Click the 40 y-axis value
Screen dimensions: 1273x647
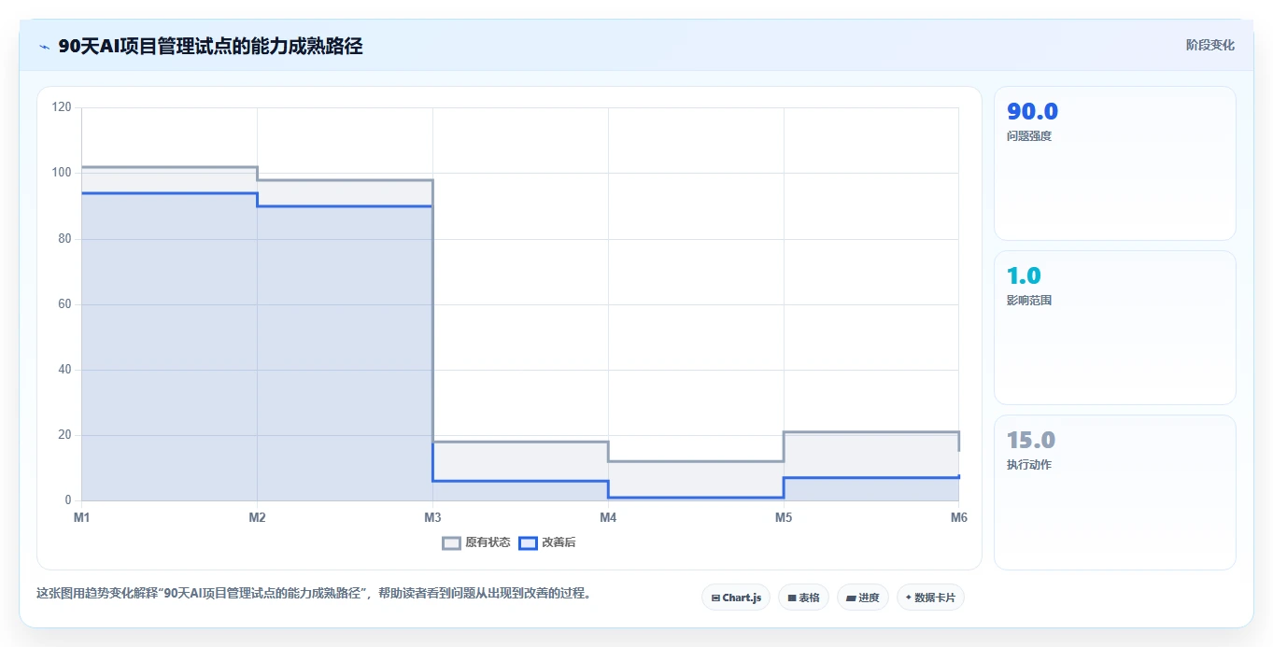coord(64,370)
